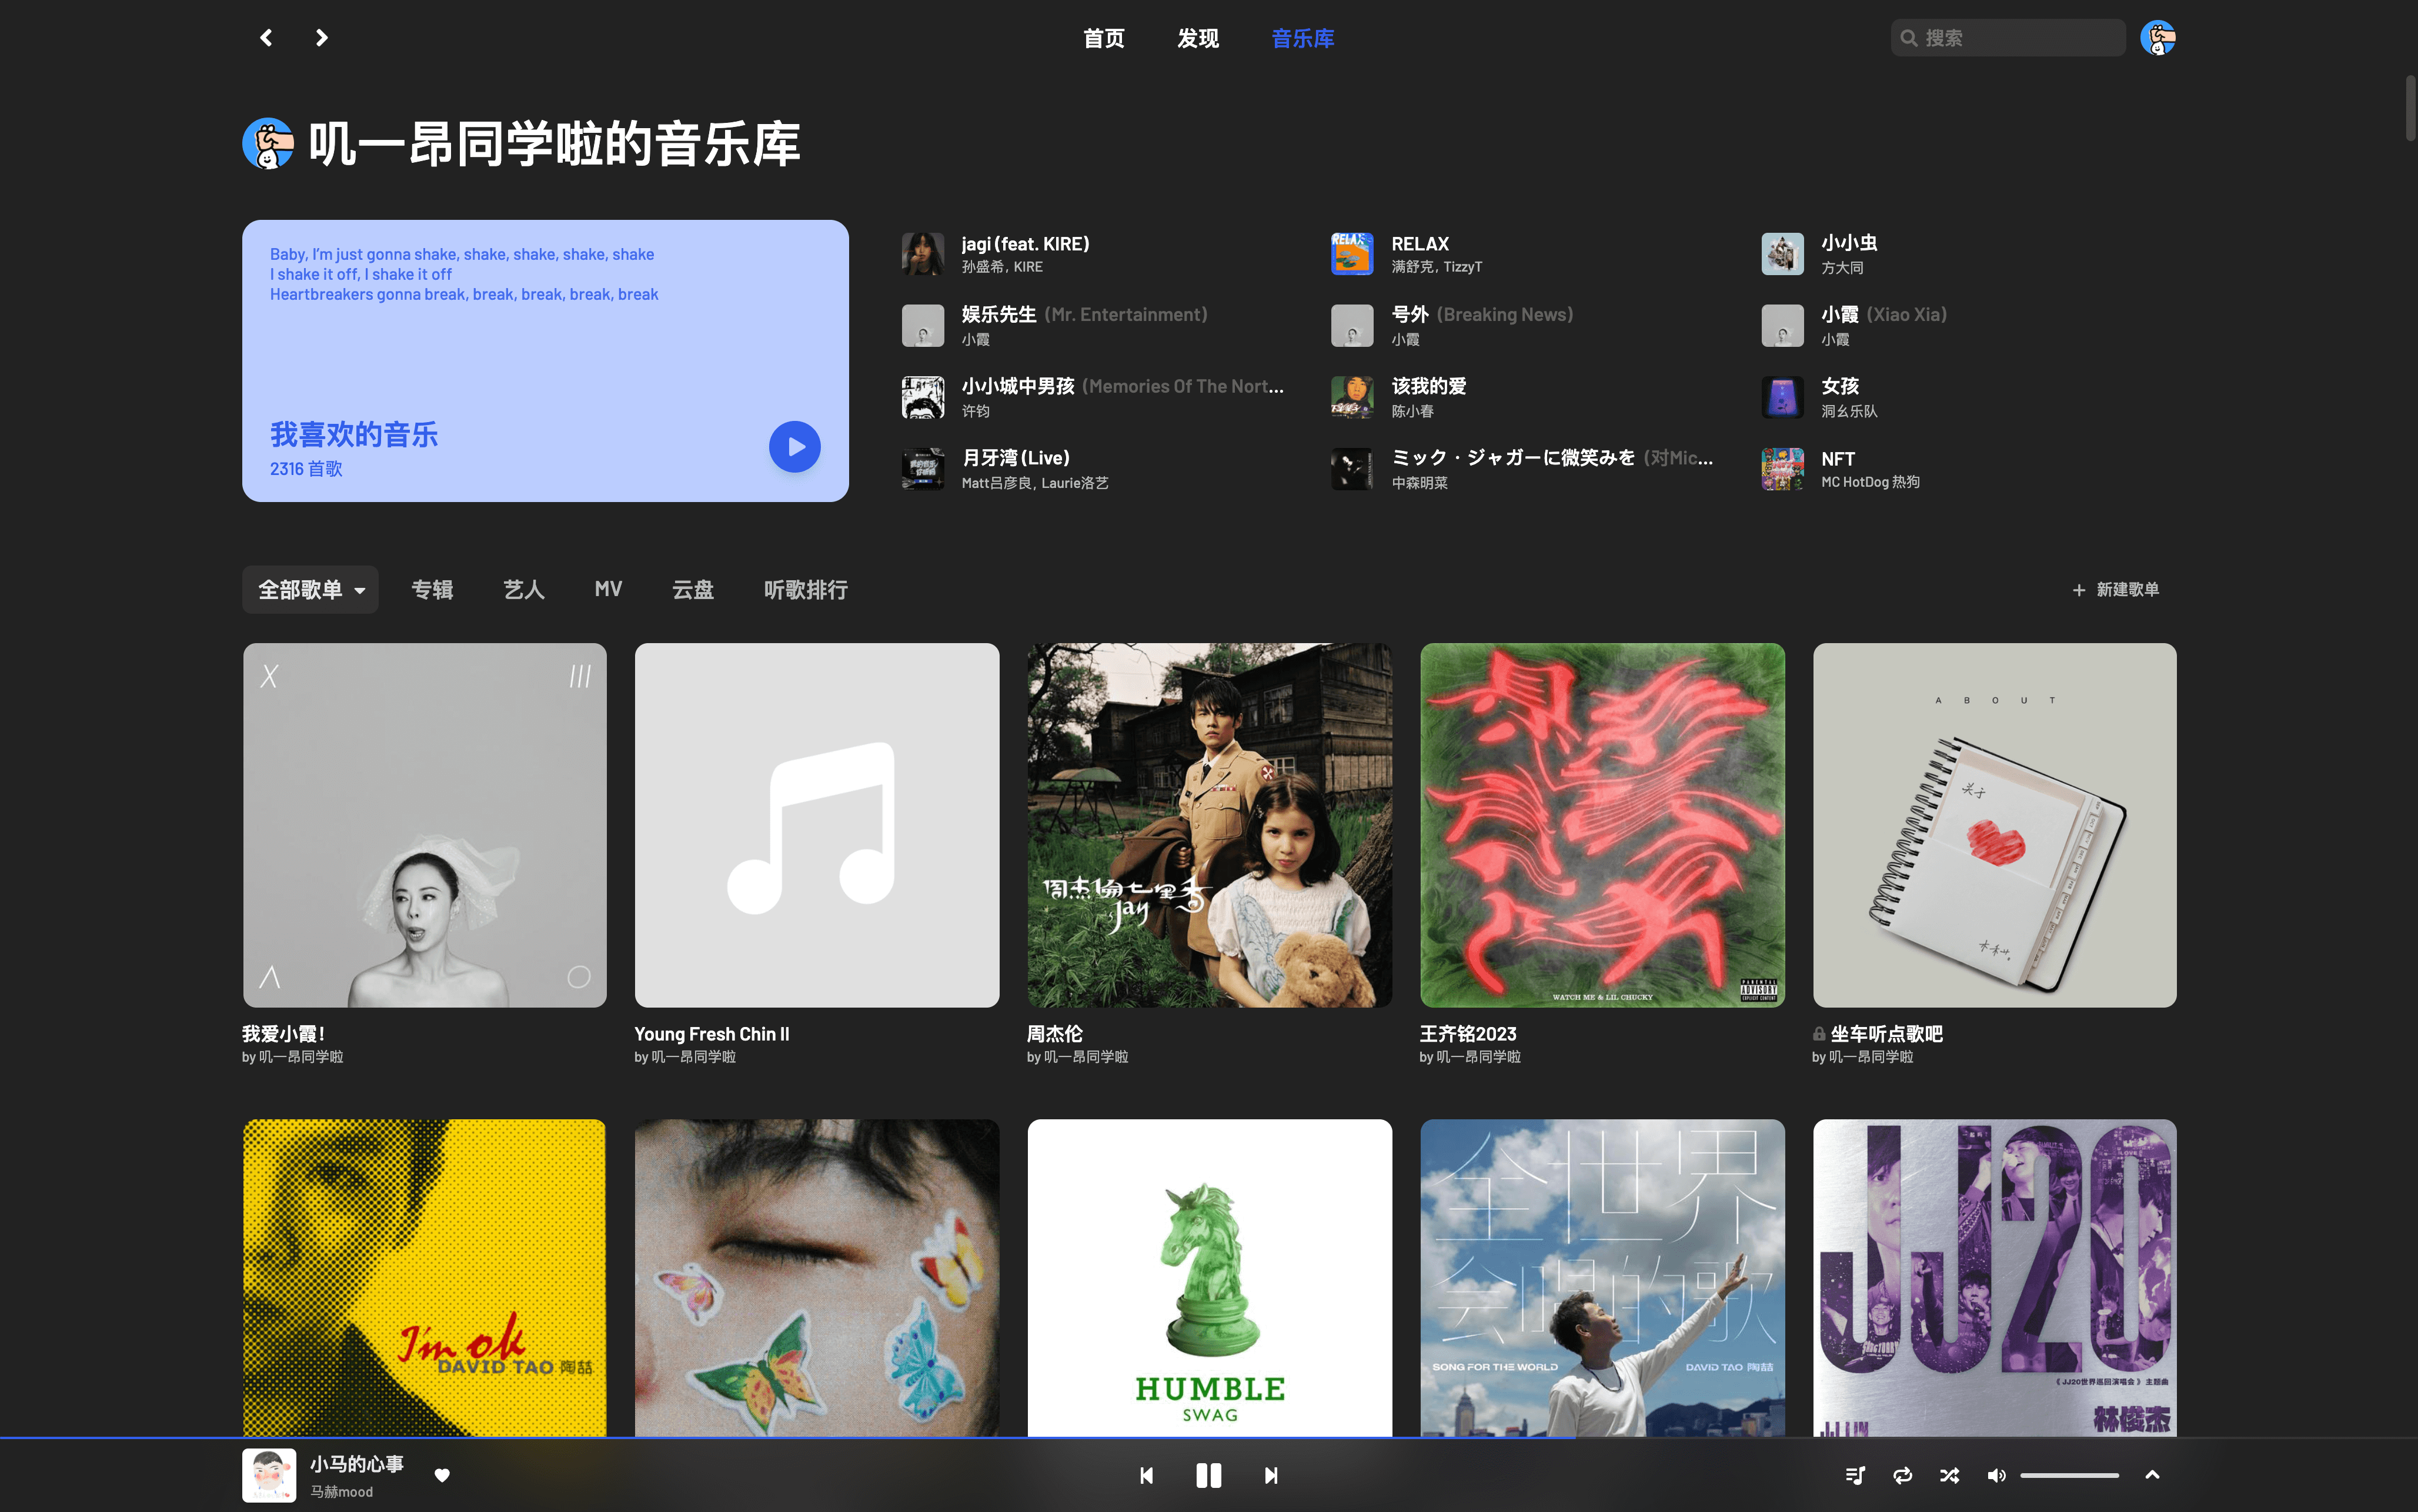Click the 小小城中男孩 song cover
The width and height of the screenshot is (2418, 1512).
tap(922, 398)
